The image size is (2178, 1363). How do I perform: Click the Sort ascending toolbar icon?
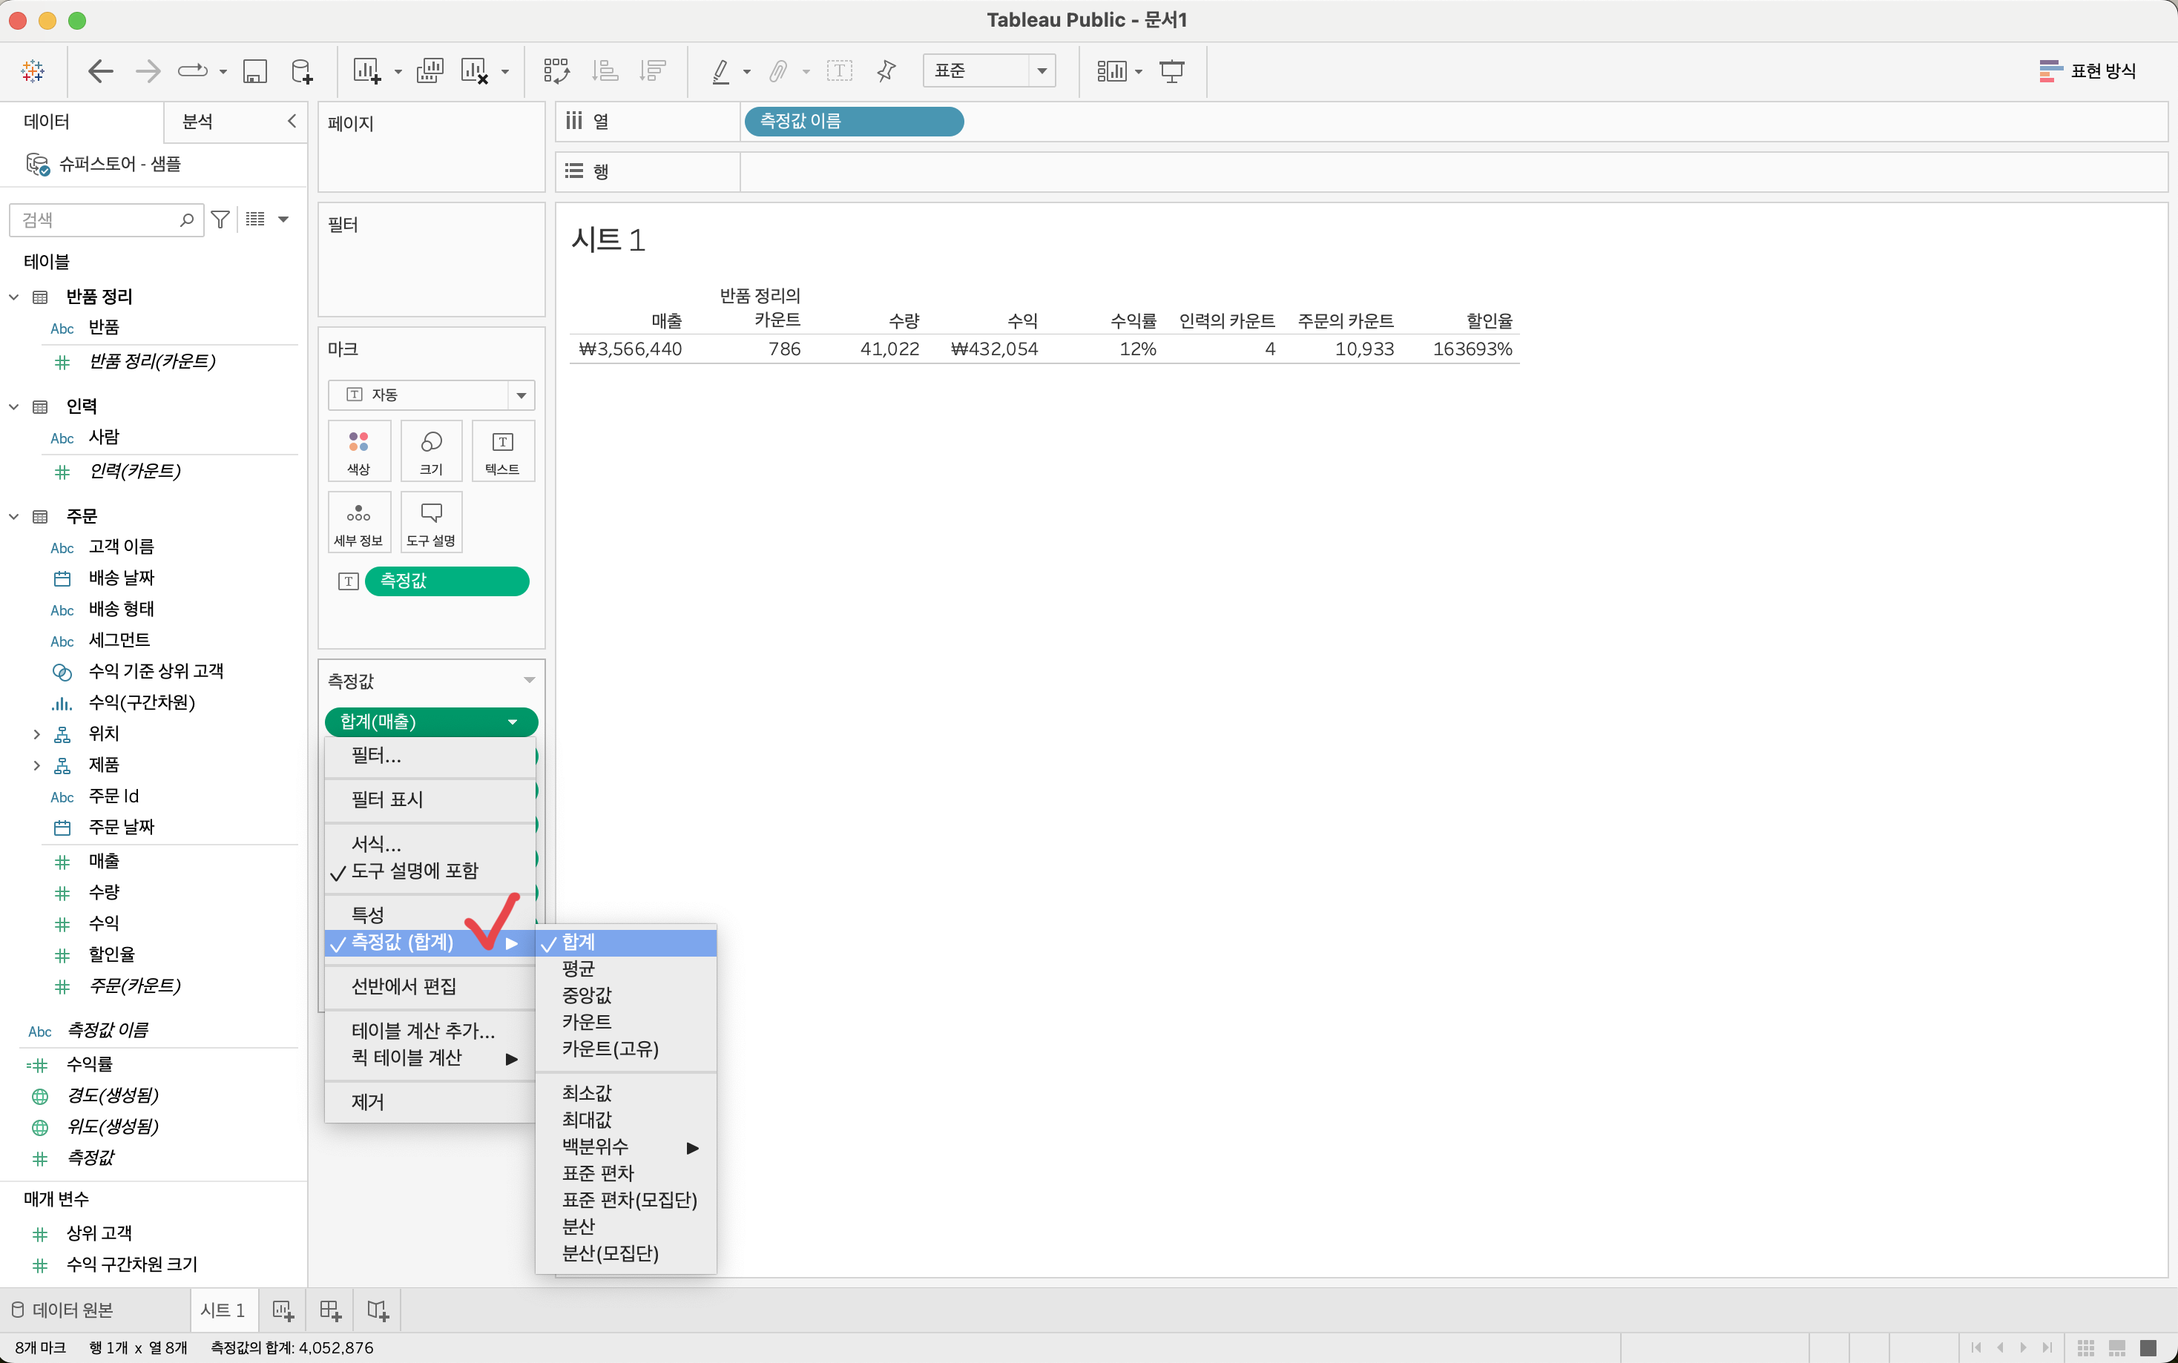coord(605,71)
